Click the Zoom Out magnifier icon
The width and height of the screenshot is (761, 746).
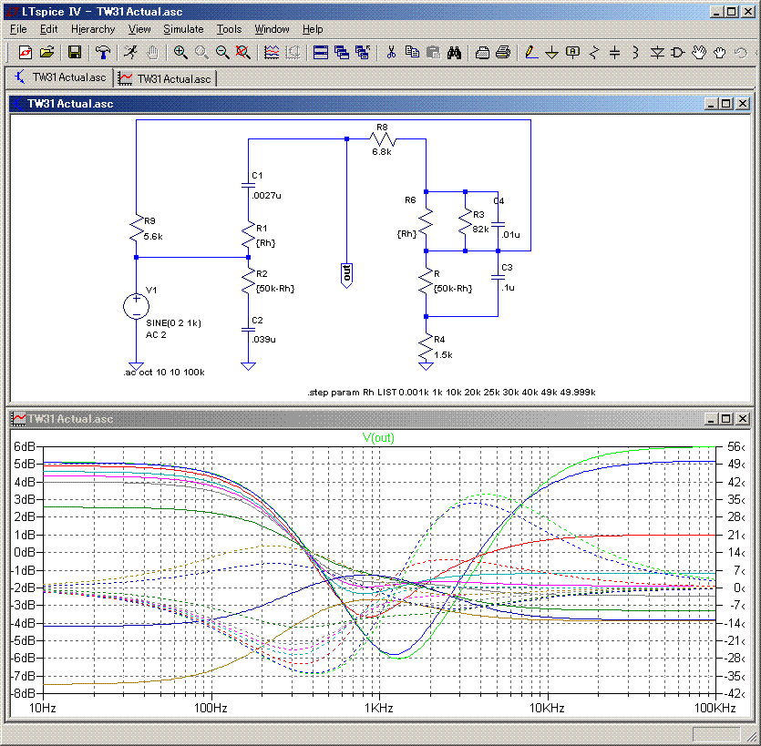pos(222,52)
